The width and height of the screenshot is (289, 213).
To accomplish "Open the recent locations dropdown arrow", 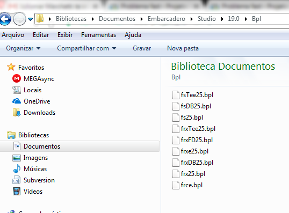I will click(31, 19).
